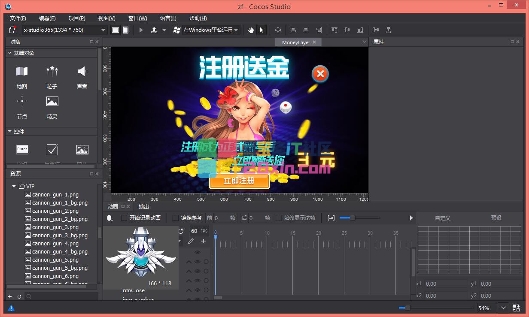Open the 语言(L) menu
The image size is (529, 317).
click(x=168, y=18)
